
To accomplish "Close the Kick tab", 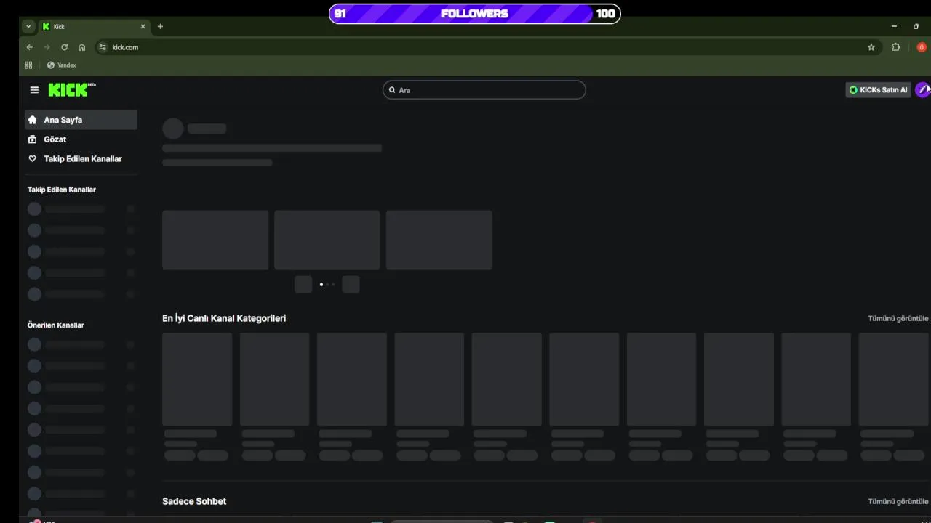I will click(x=143, y=26).
